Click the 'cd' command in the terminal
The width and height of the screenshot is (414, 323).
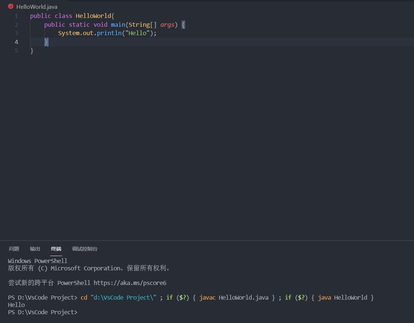tap(84, 297)
